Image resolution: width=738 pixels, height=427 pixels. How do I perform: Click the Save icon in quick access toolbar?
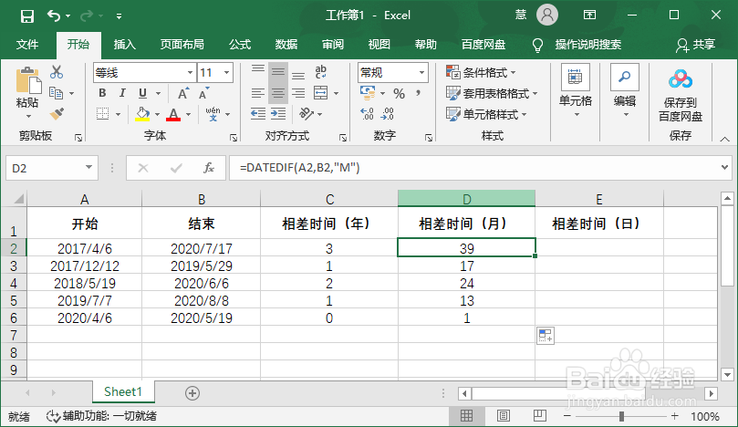pyautogui.click(x=27, y=16)
